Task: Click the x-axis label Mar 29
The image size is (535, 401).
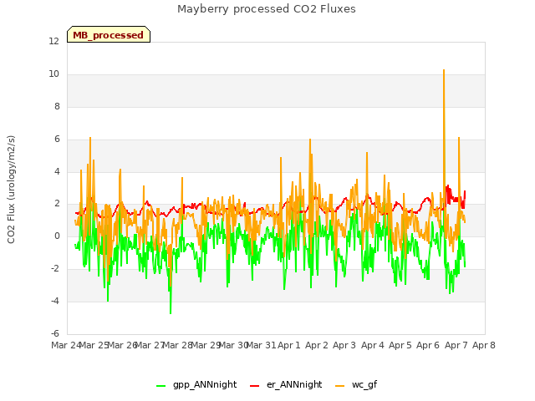Action: pyautogui.click(x=206, y=345)
